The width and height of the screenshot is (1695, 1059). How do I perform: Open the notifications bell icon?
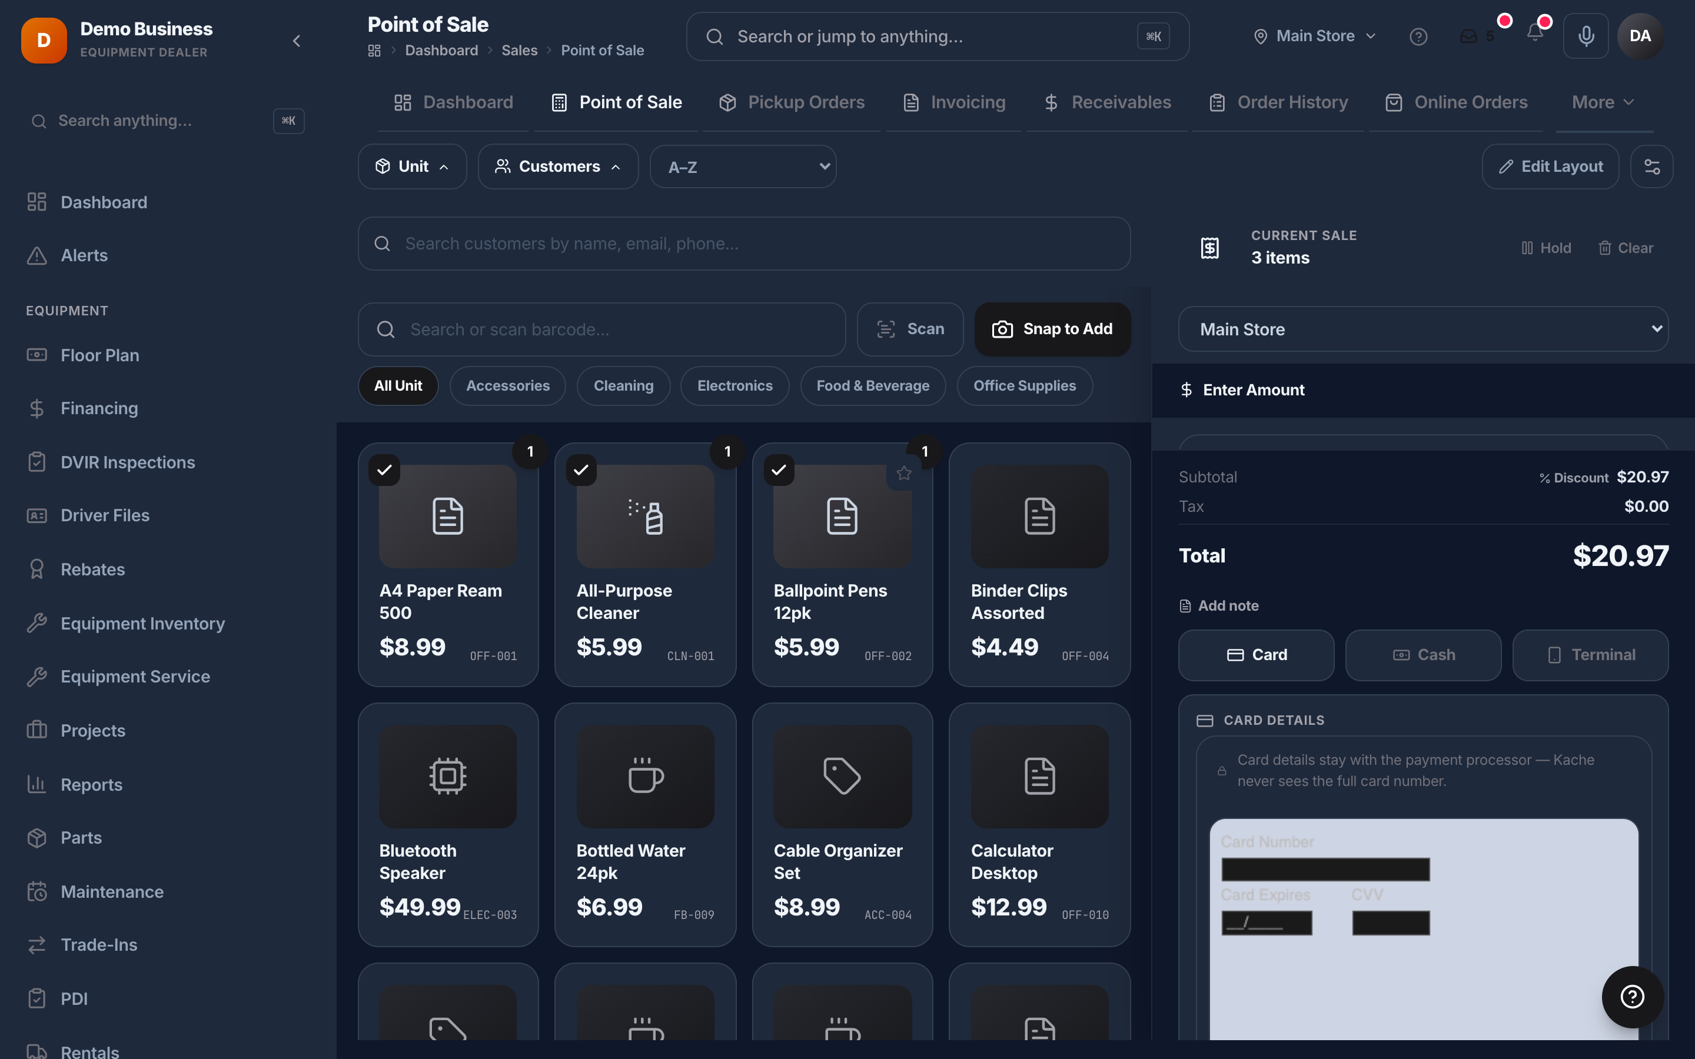point(1534,33)
